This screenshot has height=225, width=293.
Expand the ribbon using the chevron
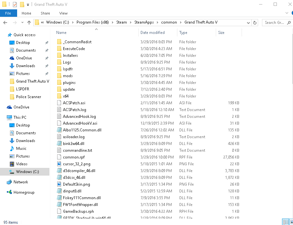click(x=287, y=13)
